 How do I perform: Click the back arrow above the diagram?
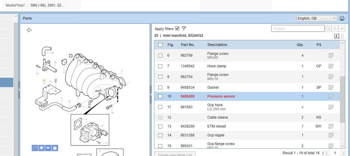pyautogui.click(x=29, y=30)
